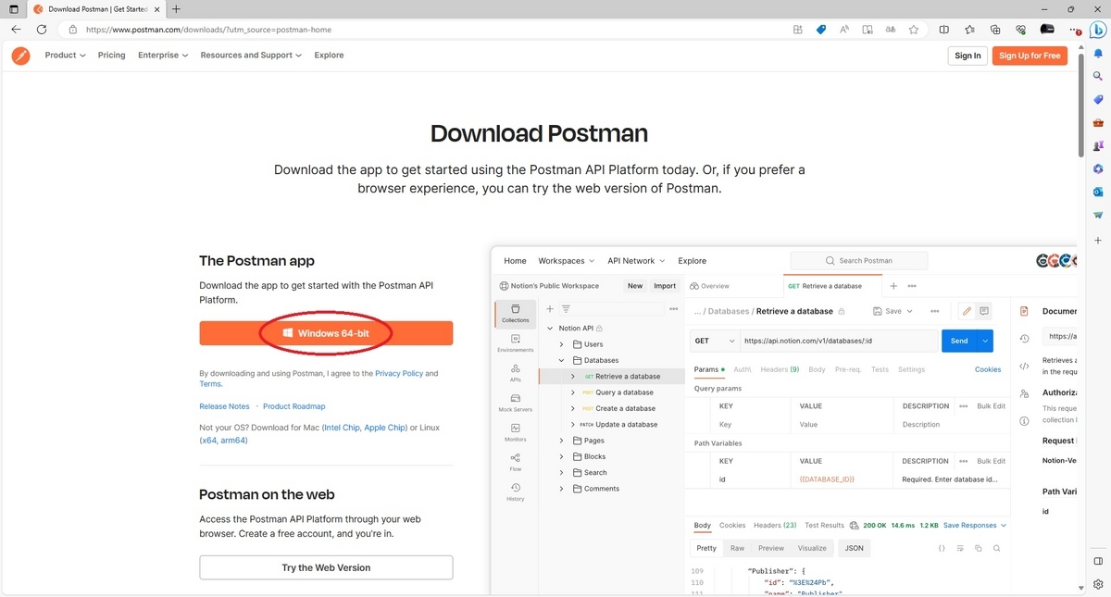Screen dimensions: 1111x597
Task: Click the Postman logo in the header
Action: coord(20,56)
